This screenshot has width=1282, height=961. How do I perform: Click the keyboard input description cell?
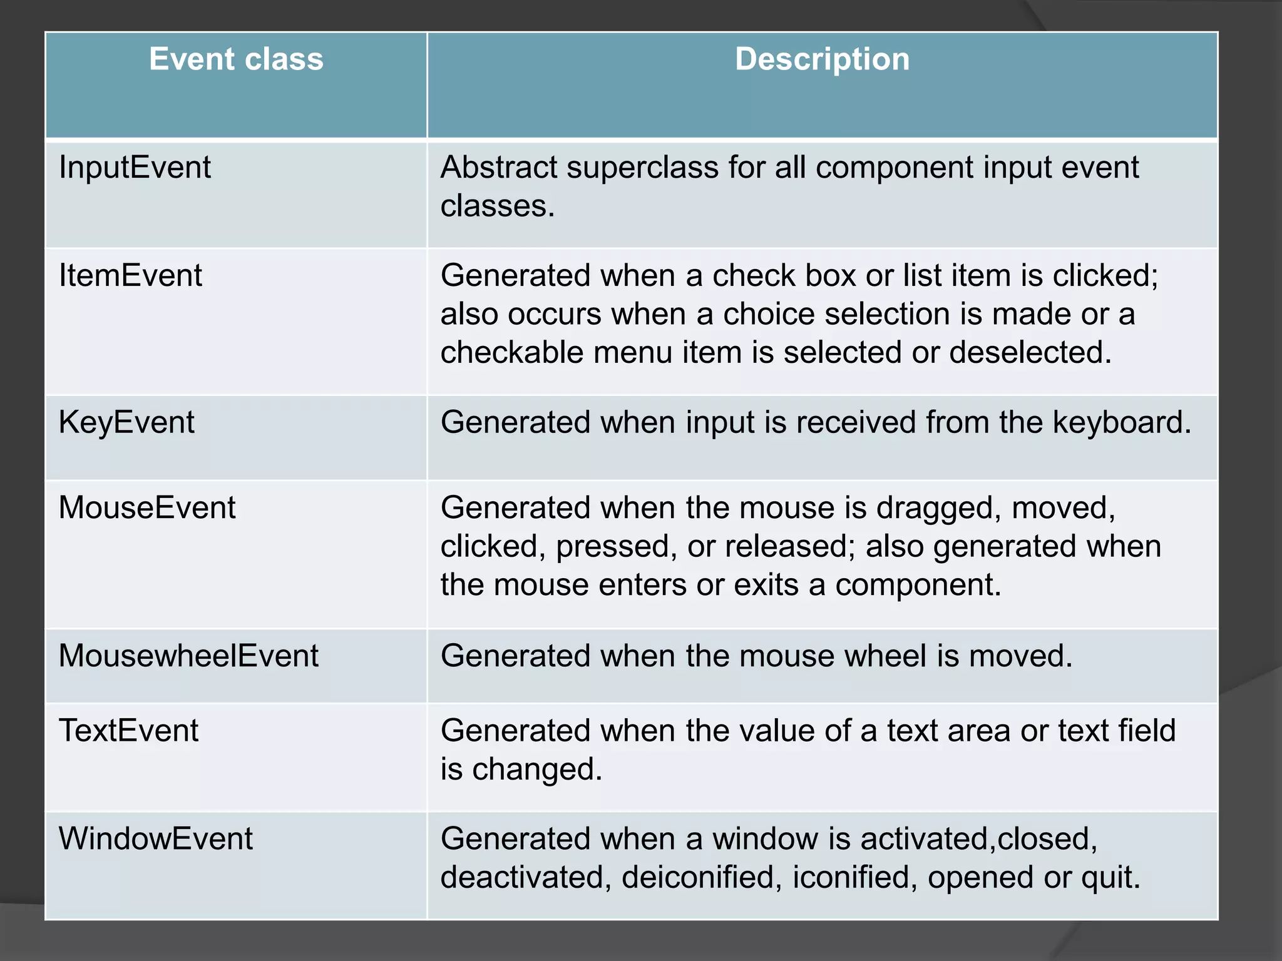pyautogui.click(x=816, y=422)
